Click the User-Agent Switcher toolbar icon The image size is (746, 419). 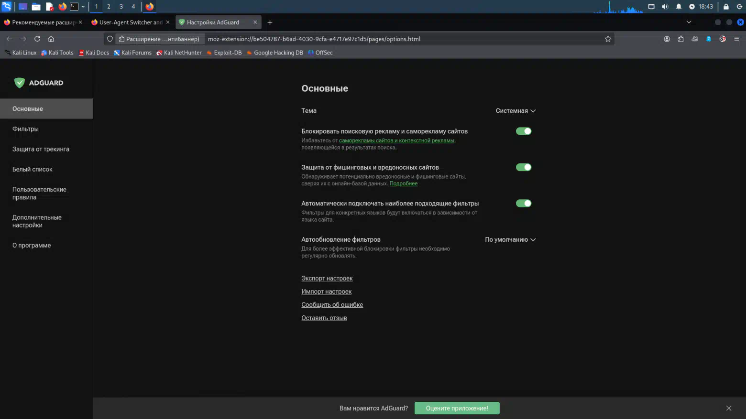(x=695, y=39)
